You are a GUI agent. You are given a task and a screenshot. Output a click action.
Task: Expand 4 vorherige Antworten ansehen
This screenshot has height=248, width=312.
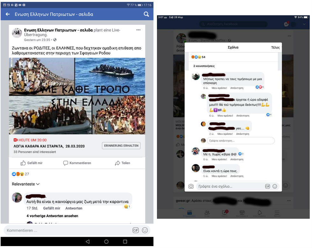[x=52, y=216]
